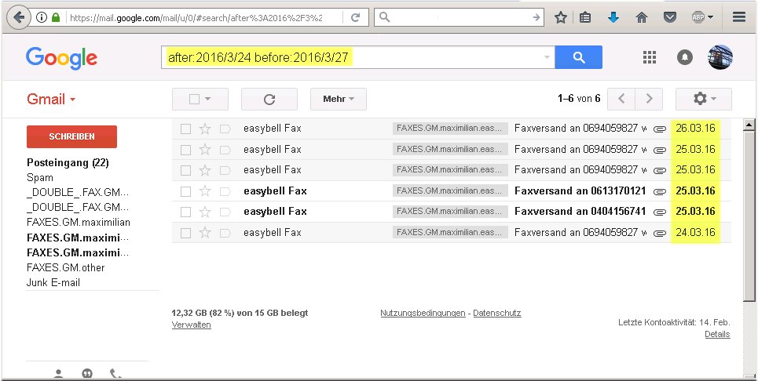Open downloads with blue arrow icon
This screenshot has height=381, width=758.
pyautogui.click(x=613, y=18)
